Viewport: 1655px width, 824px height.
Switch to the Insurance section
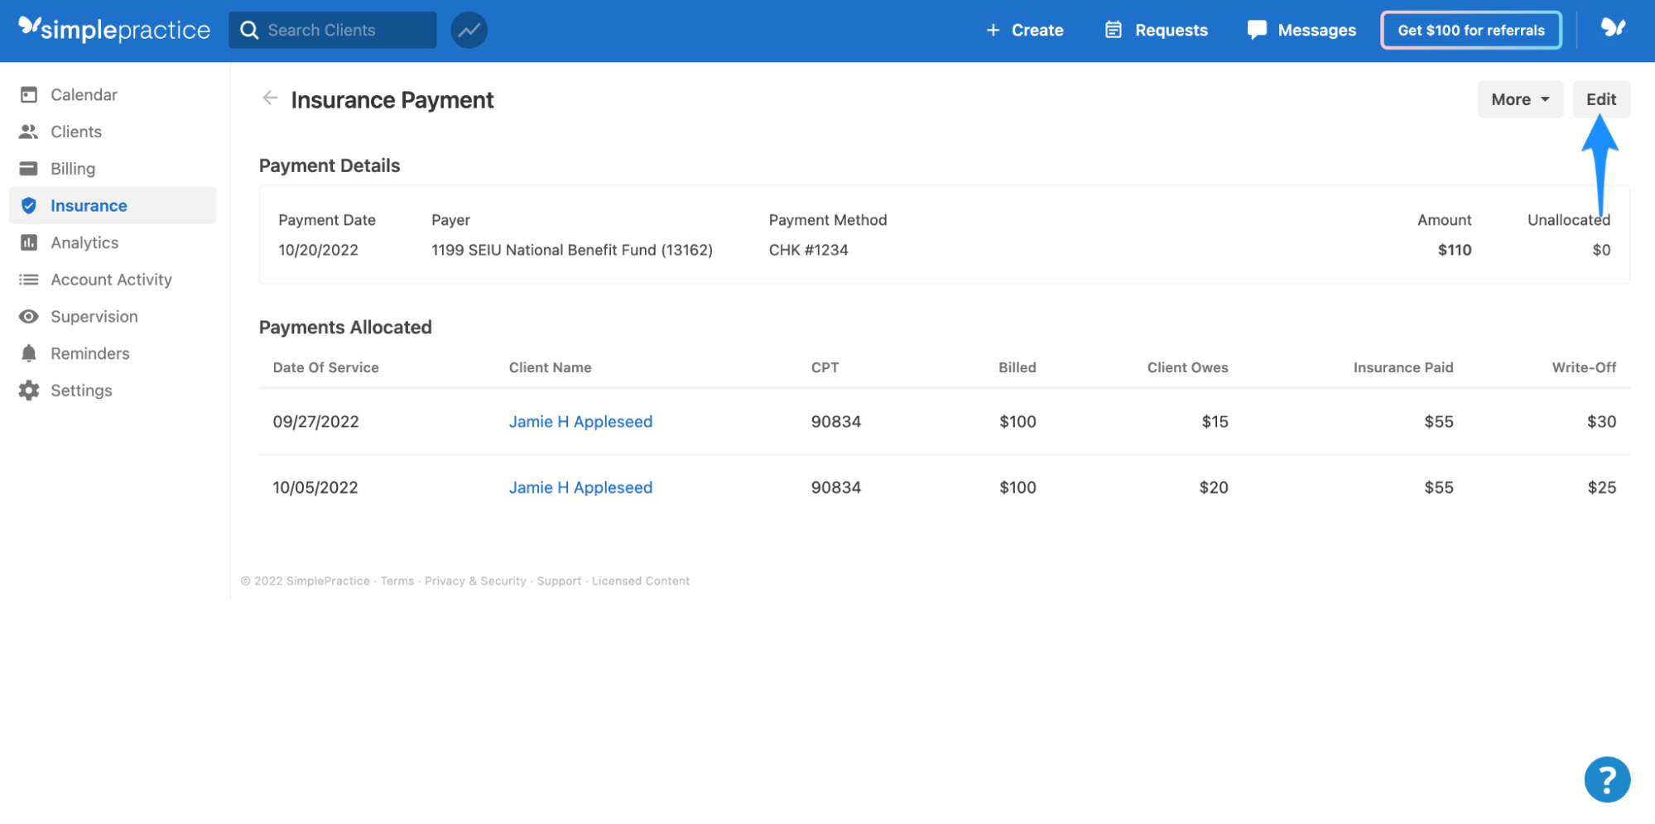pos(89,205)
